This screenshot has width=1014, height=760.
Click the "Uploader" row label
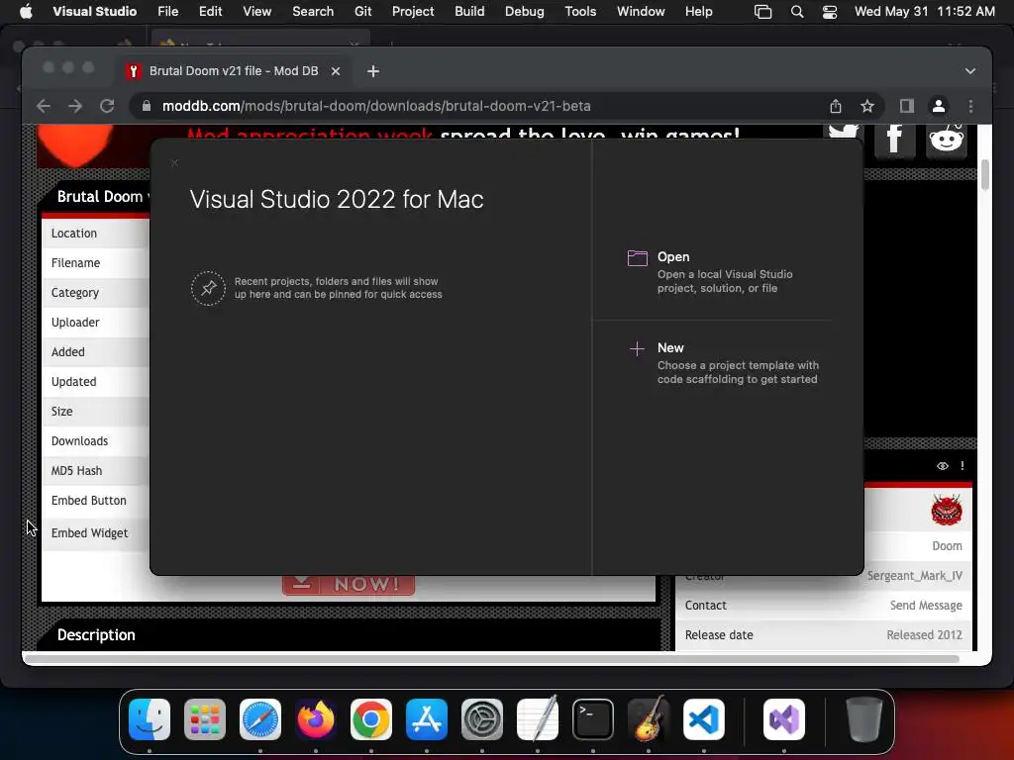75,323
